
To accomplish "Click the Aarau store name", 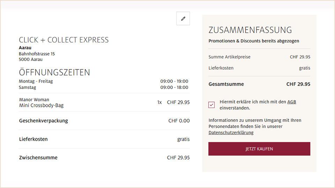I will [25, 48].
